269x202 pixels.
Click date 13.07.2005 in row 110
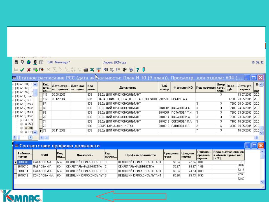pyautogui.click(x=245, y=95)
